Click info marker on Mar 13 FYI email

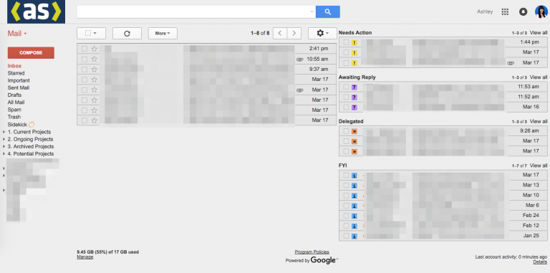[354, 186]
